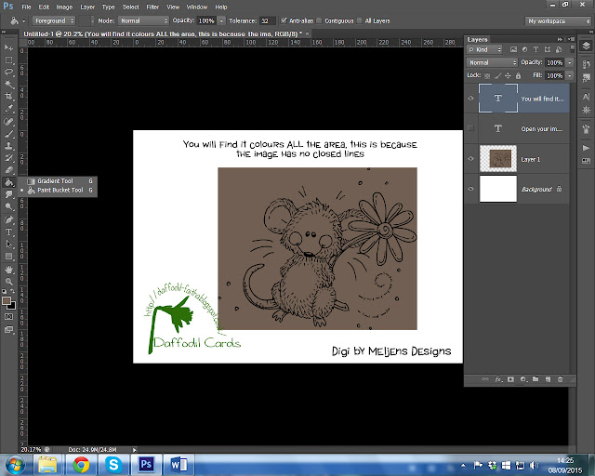Image resolution: width=595 pixels, height=476 pixels.
Task: Create a new layer
Action: point(548,379)
